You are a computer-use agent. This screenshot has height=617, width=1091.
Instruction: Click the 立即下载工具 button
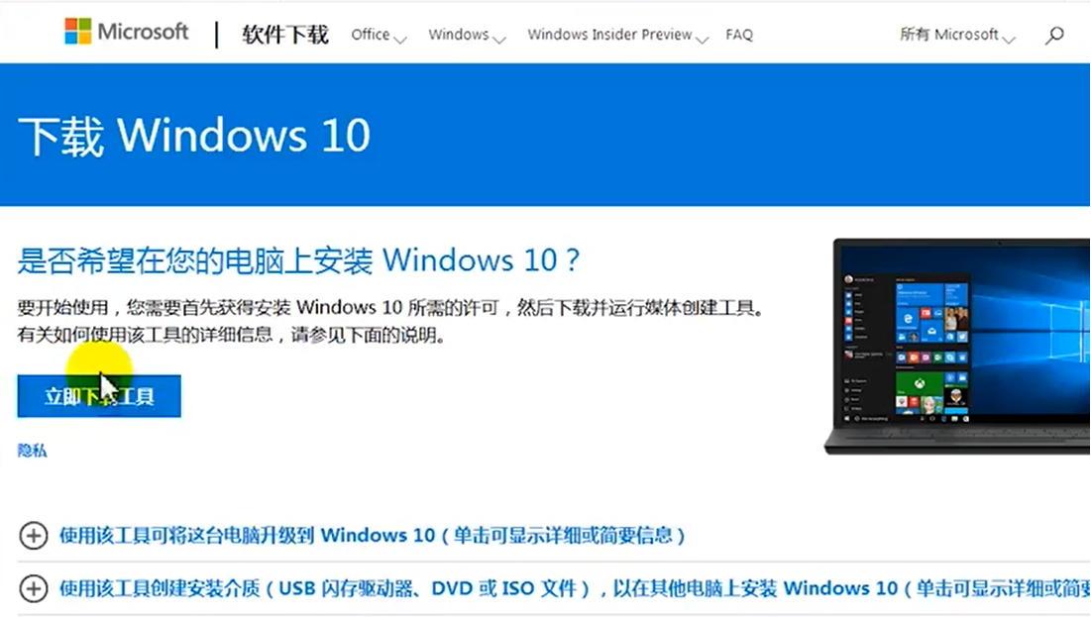(99, 396)
